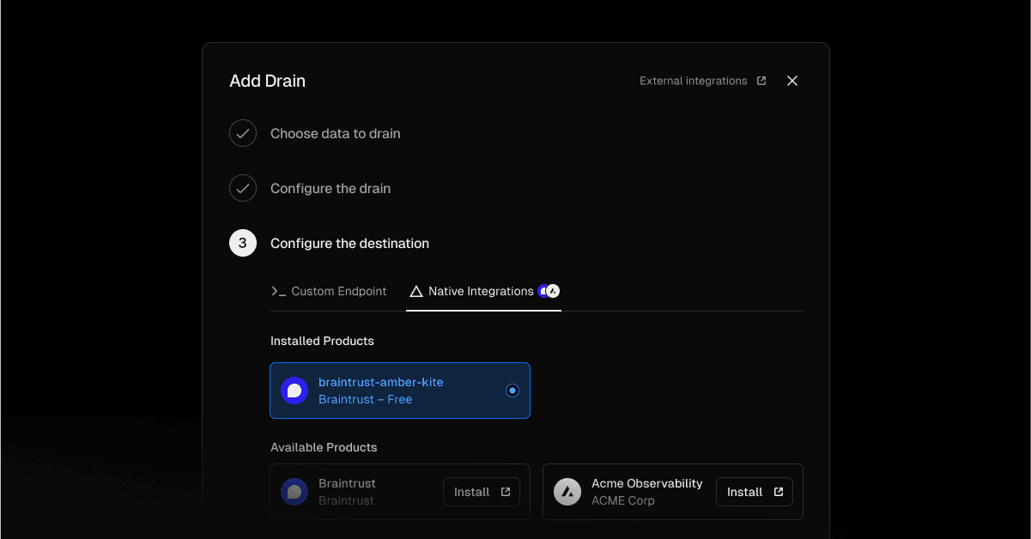Click the Acme Observability logo
This screenshot has width=1031, height=539.
tap(567, 492)
